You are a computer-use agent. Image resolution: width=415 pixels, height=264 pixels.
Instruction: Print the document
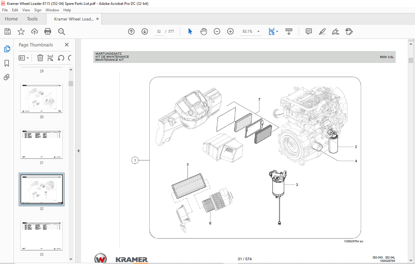[48, 31]
